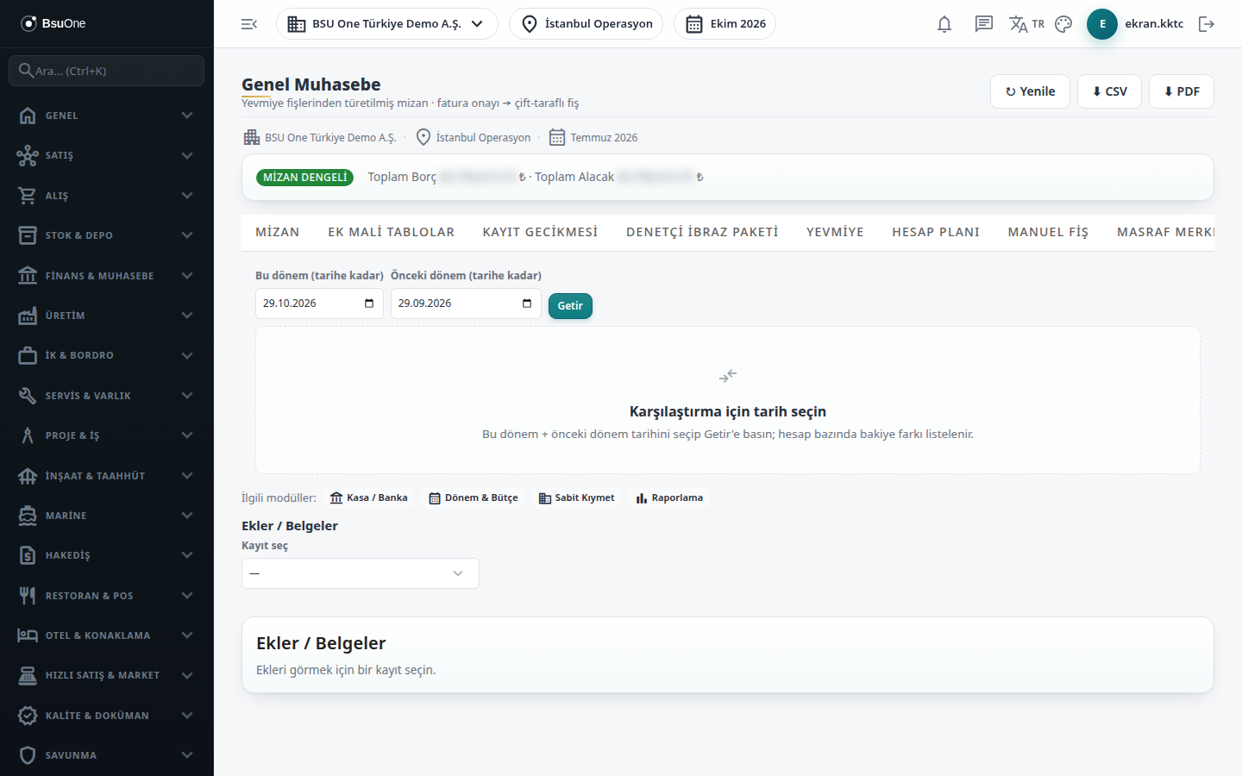1242x776 pixels.
Task: Open the Raporlama module shortcut
Action: [x=669, y=498]
